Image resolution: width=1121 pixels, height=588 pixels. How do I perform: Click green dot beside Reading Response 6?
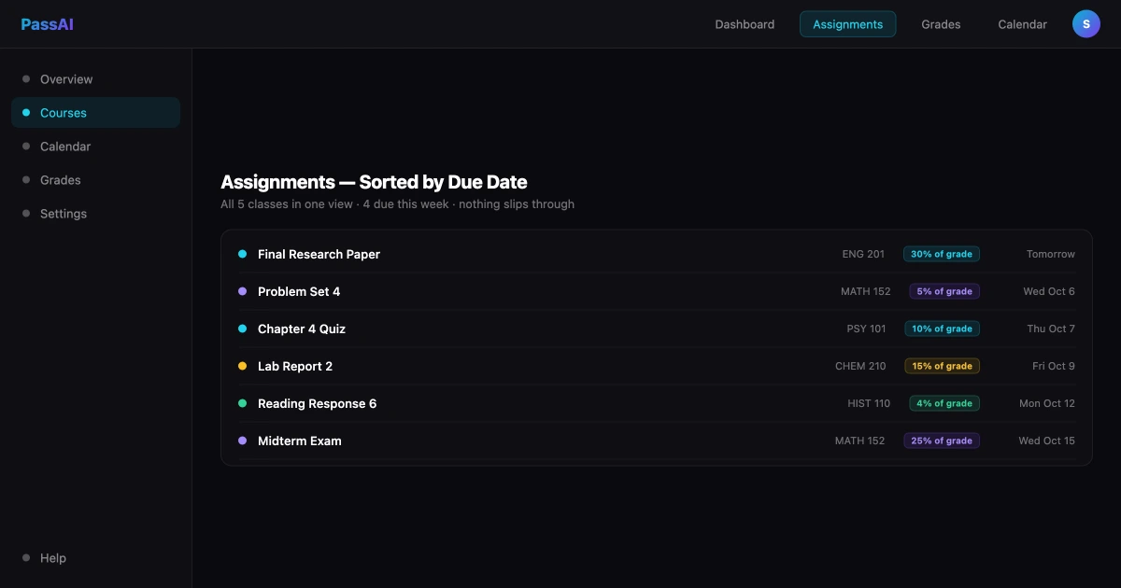pyautogui.click(x=243, y=403)
